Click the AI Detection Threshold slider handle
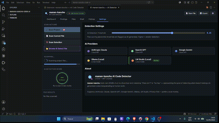Image resolution: width=219 pixels, height=123 pixels. pyautogui.click(x=172, y=33)
